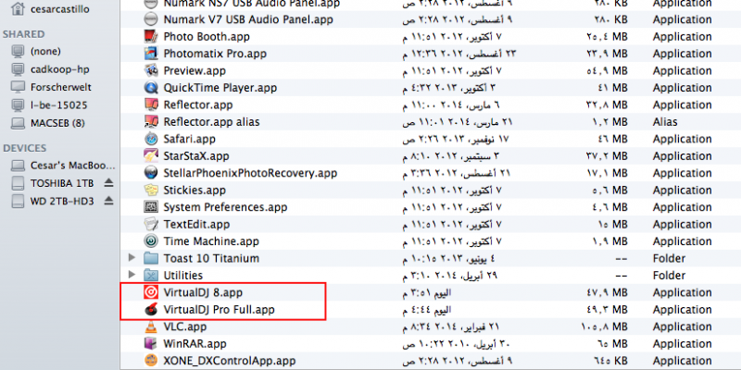The image size is (741, 370).
Task: Select QuickTime Player.app file name
Action: [220, 88]
